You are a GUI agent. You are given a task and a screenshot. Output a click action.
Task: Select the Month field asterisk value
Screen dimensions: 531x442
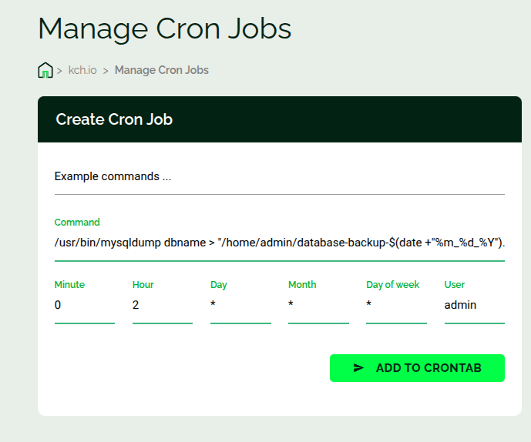pyautogui.click(x=318, y=305)
